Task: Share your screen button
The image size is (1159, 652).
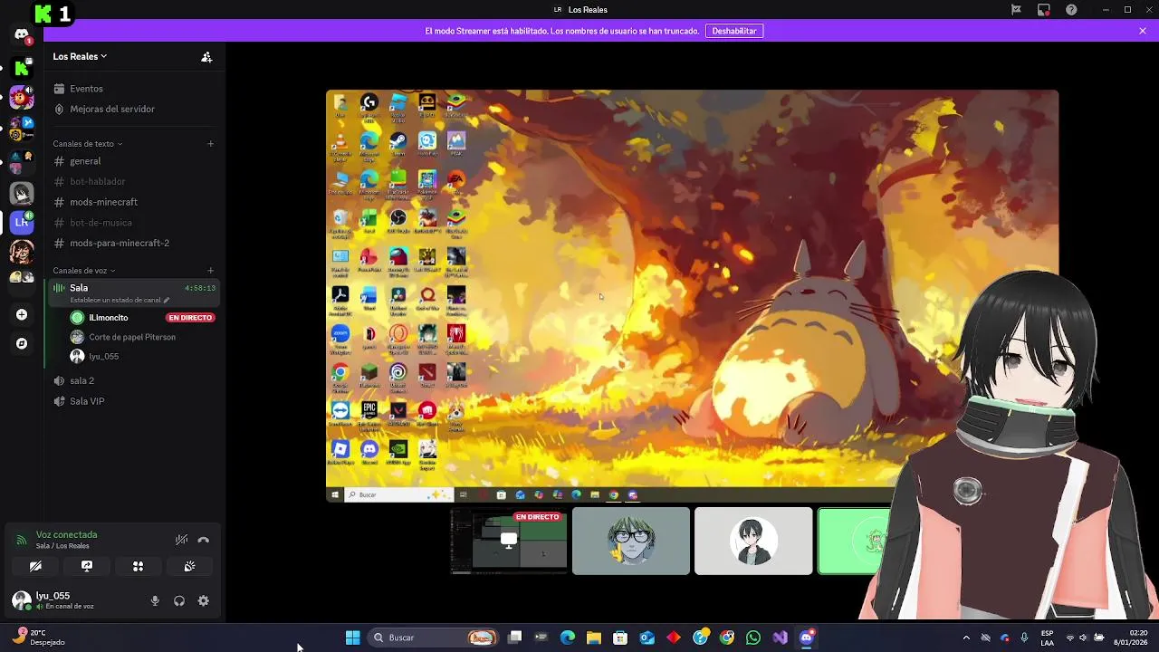Action: (x=87, y=566)
